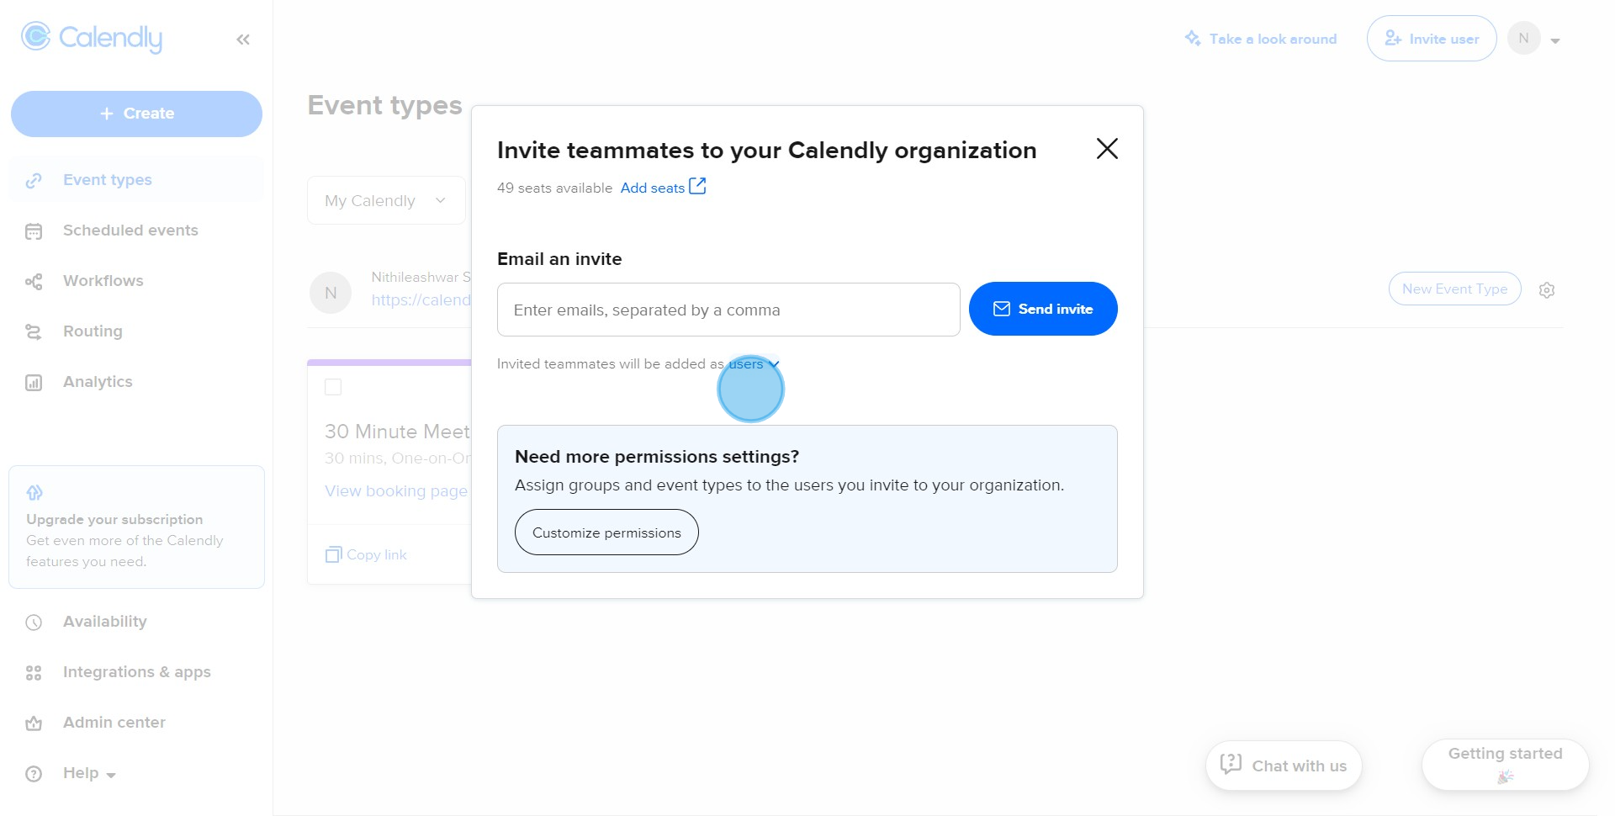
Task: Click the 30 Minute Meeting title
Action: click(397, 432)
